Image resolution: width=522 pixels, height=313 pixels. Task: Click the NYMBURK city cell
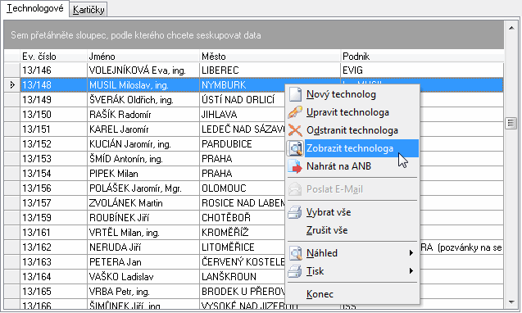243,85
